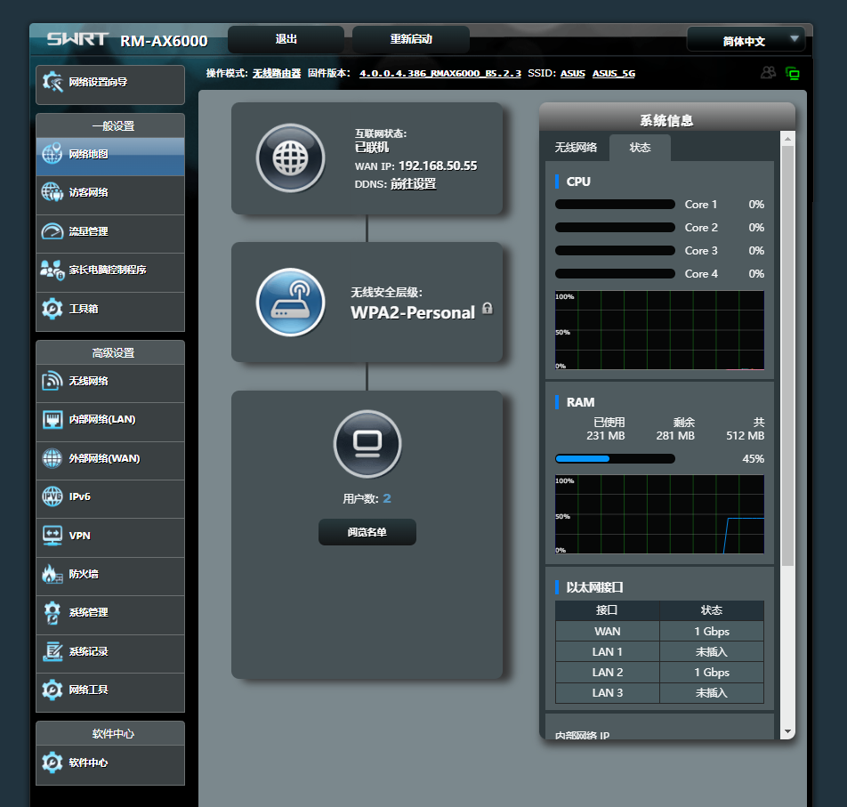Open 流量管理 traffic manager

(x=110, y=231)
